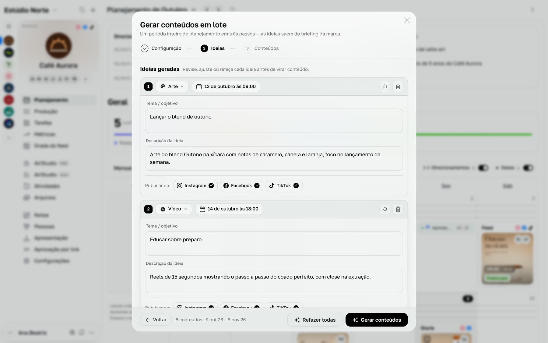The height and width of the screenshot is (343, 548).
Task: Open the 14 de outubro às 18:00 date picker
Action: tap(229, 209)
